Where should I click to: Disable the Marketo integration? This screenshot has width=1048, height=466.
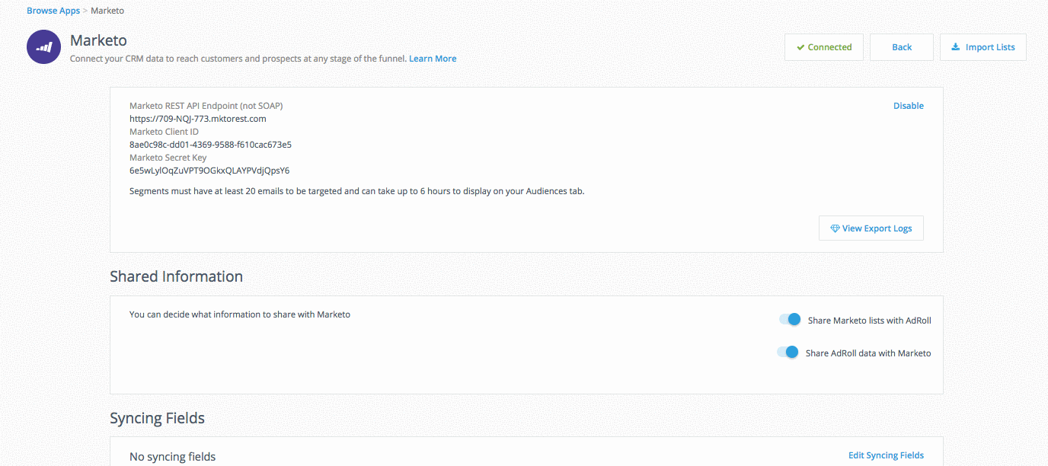tap(908, 106)
